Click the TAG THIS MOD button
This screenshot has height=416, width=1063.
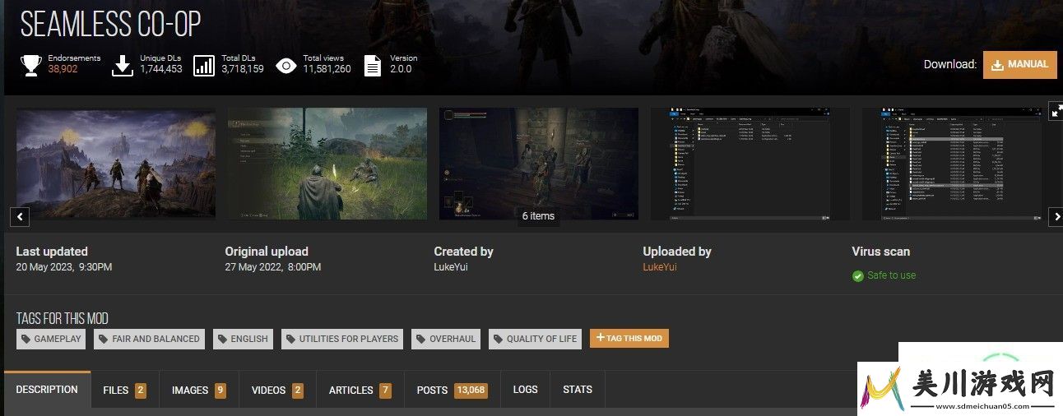629,338
